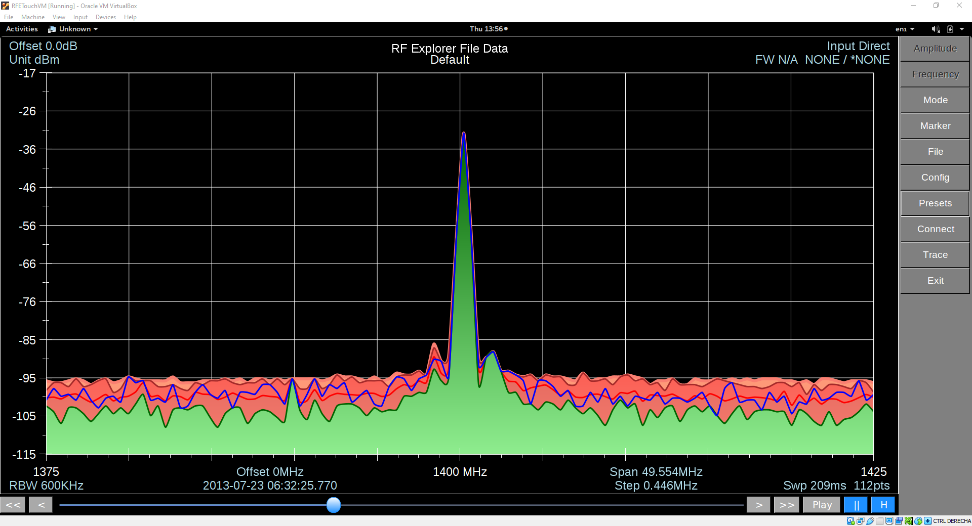Open the Presets panel

[935, 203]
